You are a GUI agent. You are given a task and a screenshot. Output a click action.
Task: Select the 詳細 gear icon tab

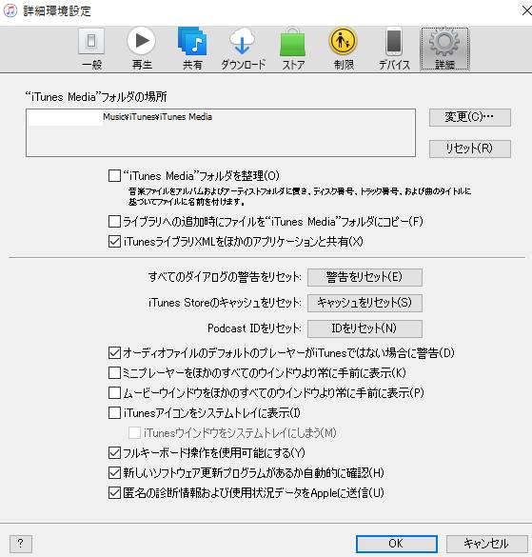tap(444, 49)
